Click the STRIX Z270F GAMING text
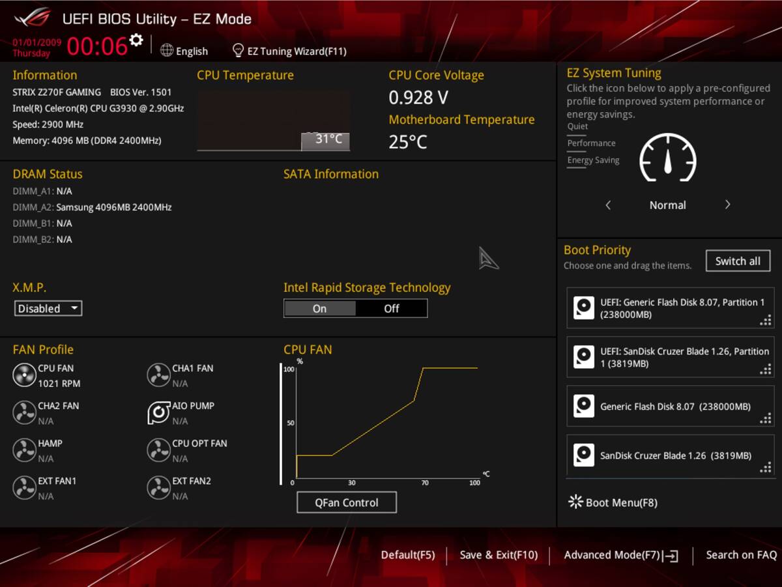The width and height of the screenshot is (782, 587). (x=57, y=92)
